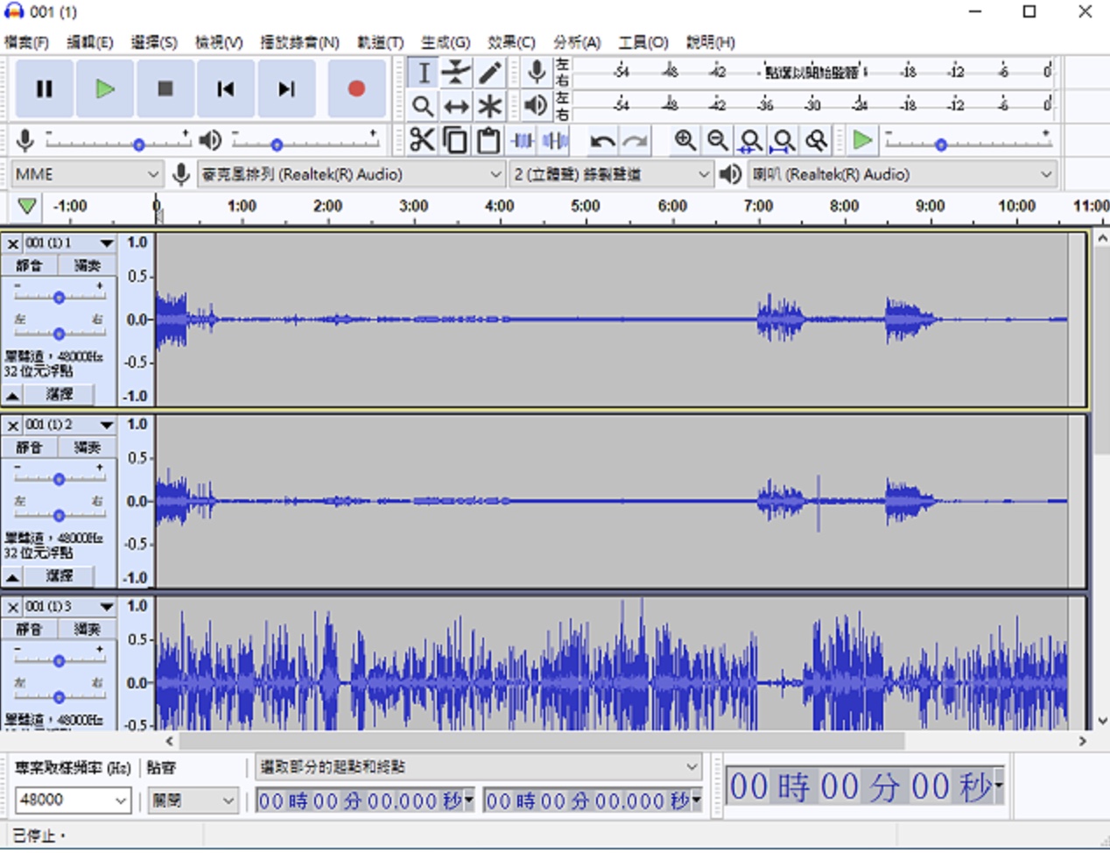
Task: Select the Zoom magnifier tool
Action: click(424, 106)
